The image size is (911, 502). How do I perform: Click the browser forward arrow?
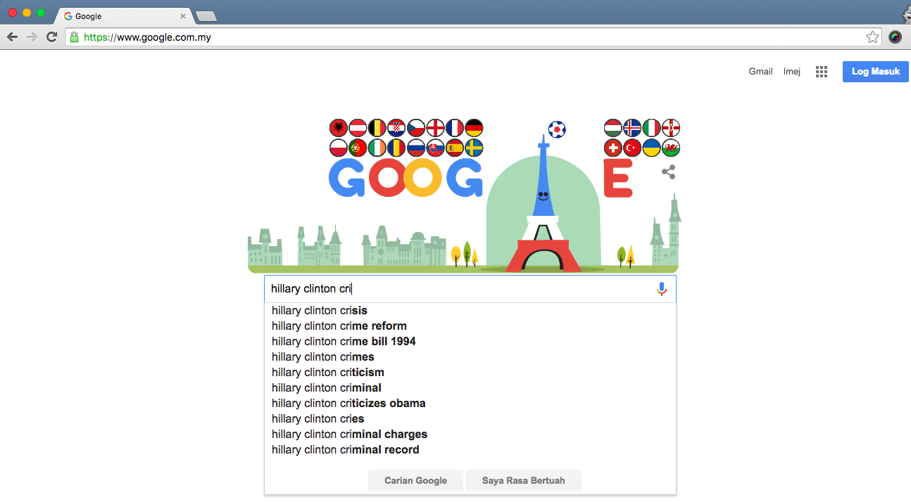coord(32,37)
